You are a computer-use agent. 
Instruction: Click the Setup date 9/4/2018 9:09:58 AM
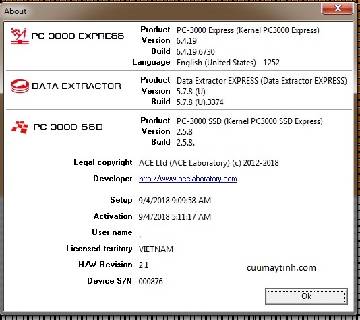click(x=175, y=201)
